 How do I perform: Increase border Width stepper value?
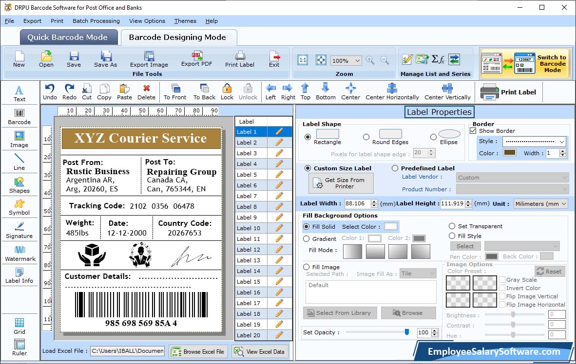pyautogui.click(x=563, y=151)
